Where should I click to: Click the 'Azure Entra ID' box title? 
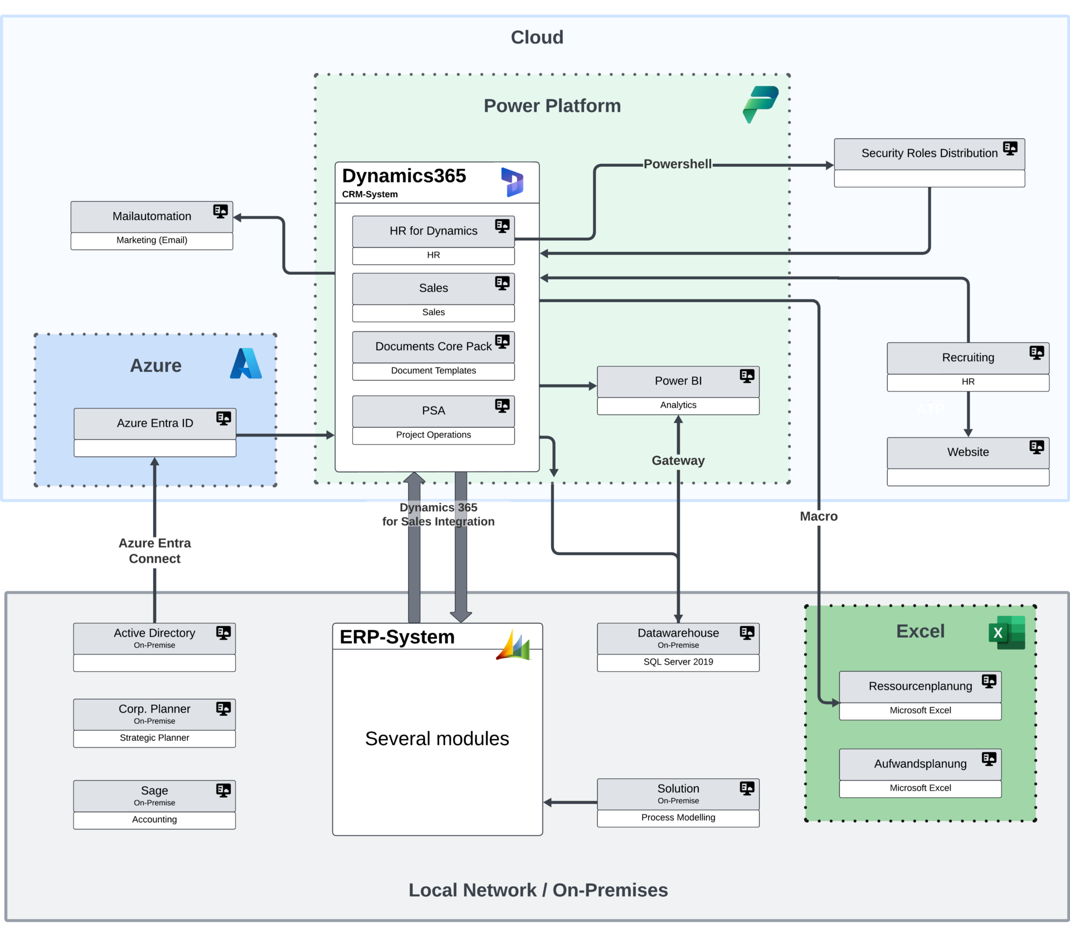[x=155, y=423]
